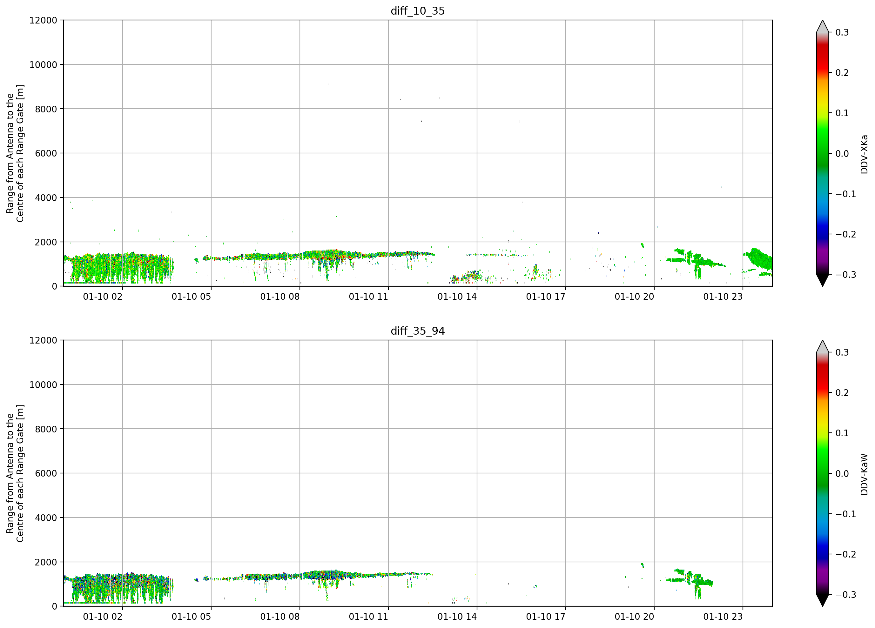Click the DDV-XKa colorbar gradient
Screen dimensions: 875x628
pyautogui.click(x=822, y=154)
